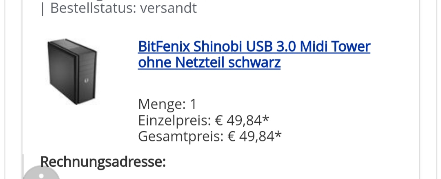This screenshot has height=179, width=441.
Task: Click the 'Bestellstatus: versandt' status text
Action: pos(123,8)
